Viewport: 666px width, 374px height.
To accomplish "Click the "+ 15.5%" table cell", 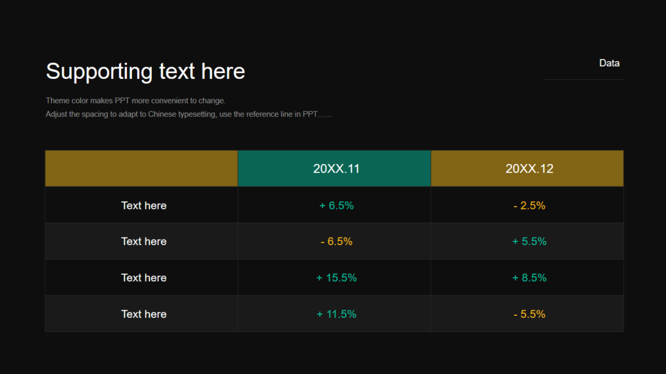I will coord(336,278).
